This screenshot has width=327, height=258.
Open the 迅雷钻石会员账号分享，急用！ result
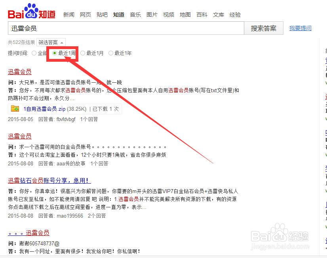click(x=49, y=180)
